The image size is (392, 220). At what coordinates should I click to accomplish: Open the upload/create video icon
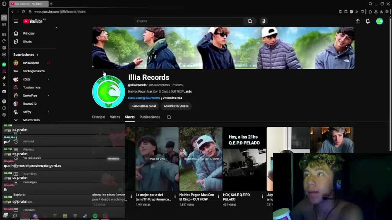(x=358, y=21)
